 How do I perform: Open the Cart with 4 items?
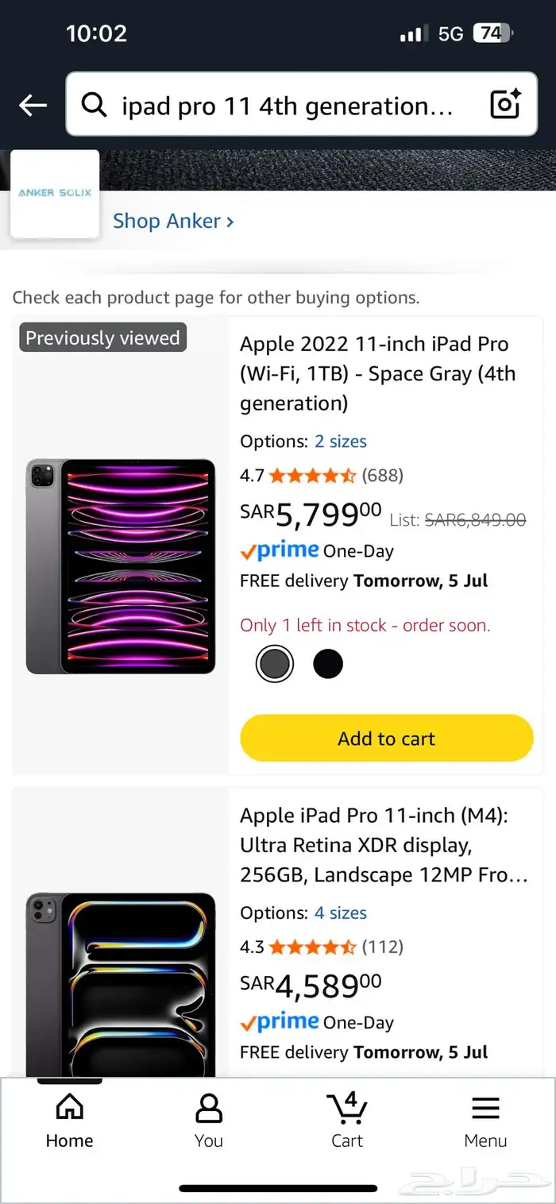pos(347,1120)
